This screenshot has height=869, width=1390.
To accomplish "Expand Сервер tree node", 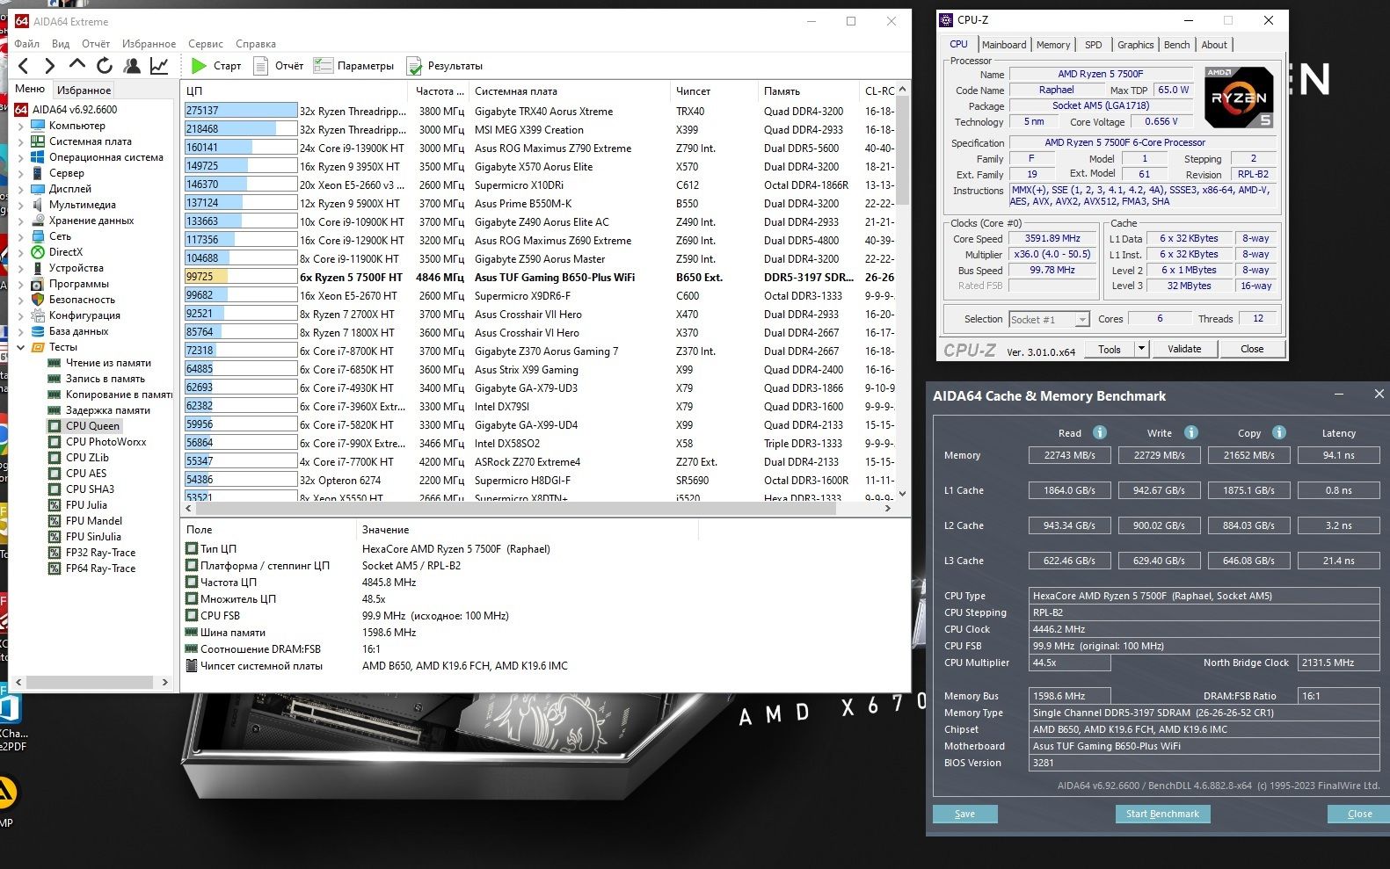I will click(x=21, y=173).
